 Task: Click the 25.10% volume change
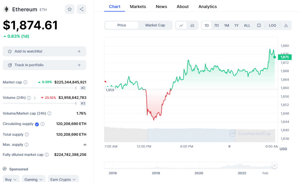tap(50, 98)
